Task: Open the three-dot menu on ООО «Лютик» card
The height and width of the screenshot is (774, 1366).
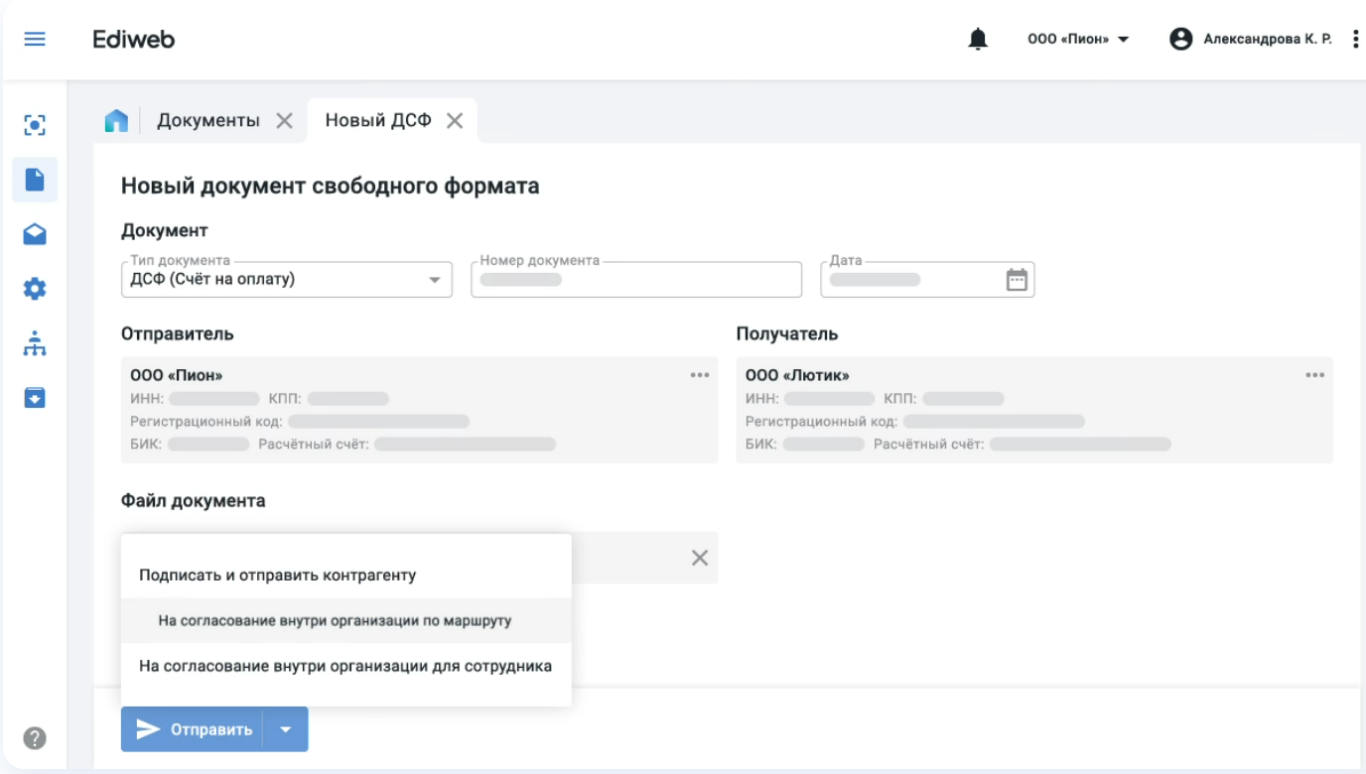Action: click(x=1315, y=374)
